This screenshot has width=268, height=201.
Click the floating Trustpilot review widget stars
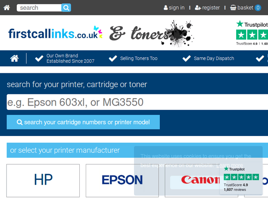coord(241,177)
